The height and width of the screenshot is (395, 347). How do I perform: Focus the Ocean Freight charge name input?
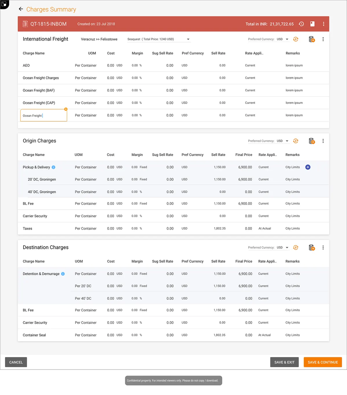[44, 116]
